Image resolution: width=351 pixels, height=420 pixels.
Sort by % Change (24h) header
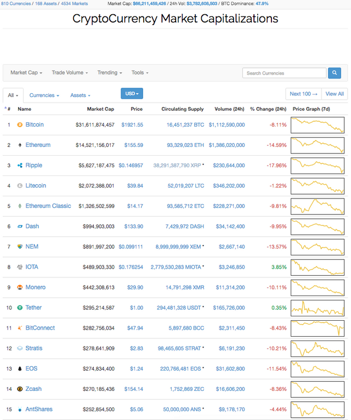pyautogui.click(x=268, y=109)
